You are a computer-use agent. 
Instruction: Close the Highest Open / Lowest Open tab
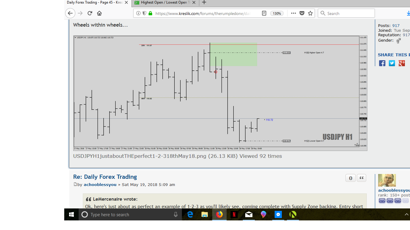[x=194, y=2]
